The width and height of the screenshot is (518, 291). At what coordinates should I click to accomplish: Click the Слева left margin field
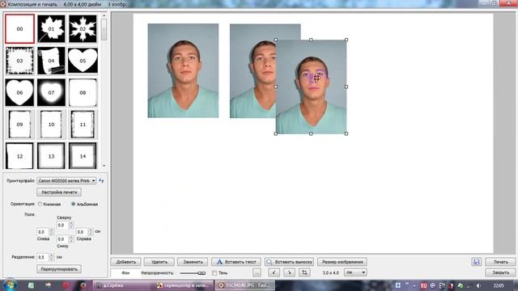click(43, 232)
